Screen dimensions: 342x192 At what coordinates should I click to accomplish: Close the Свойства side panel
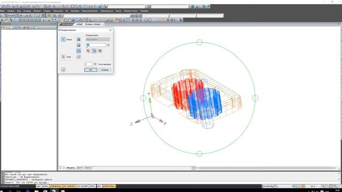coord(55,24)
